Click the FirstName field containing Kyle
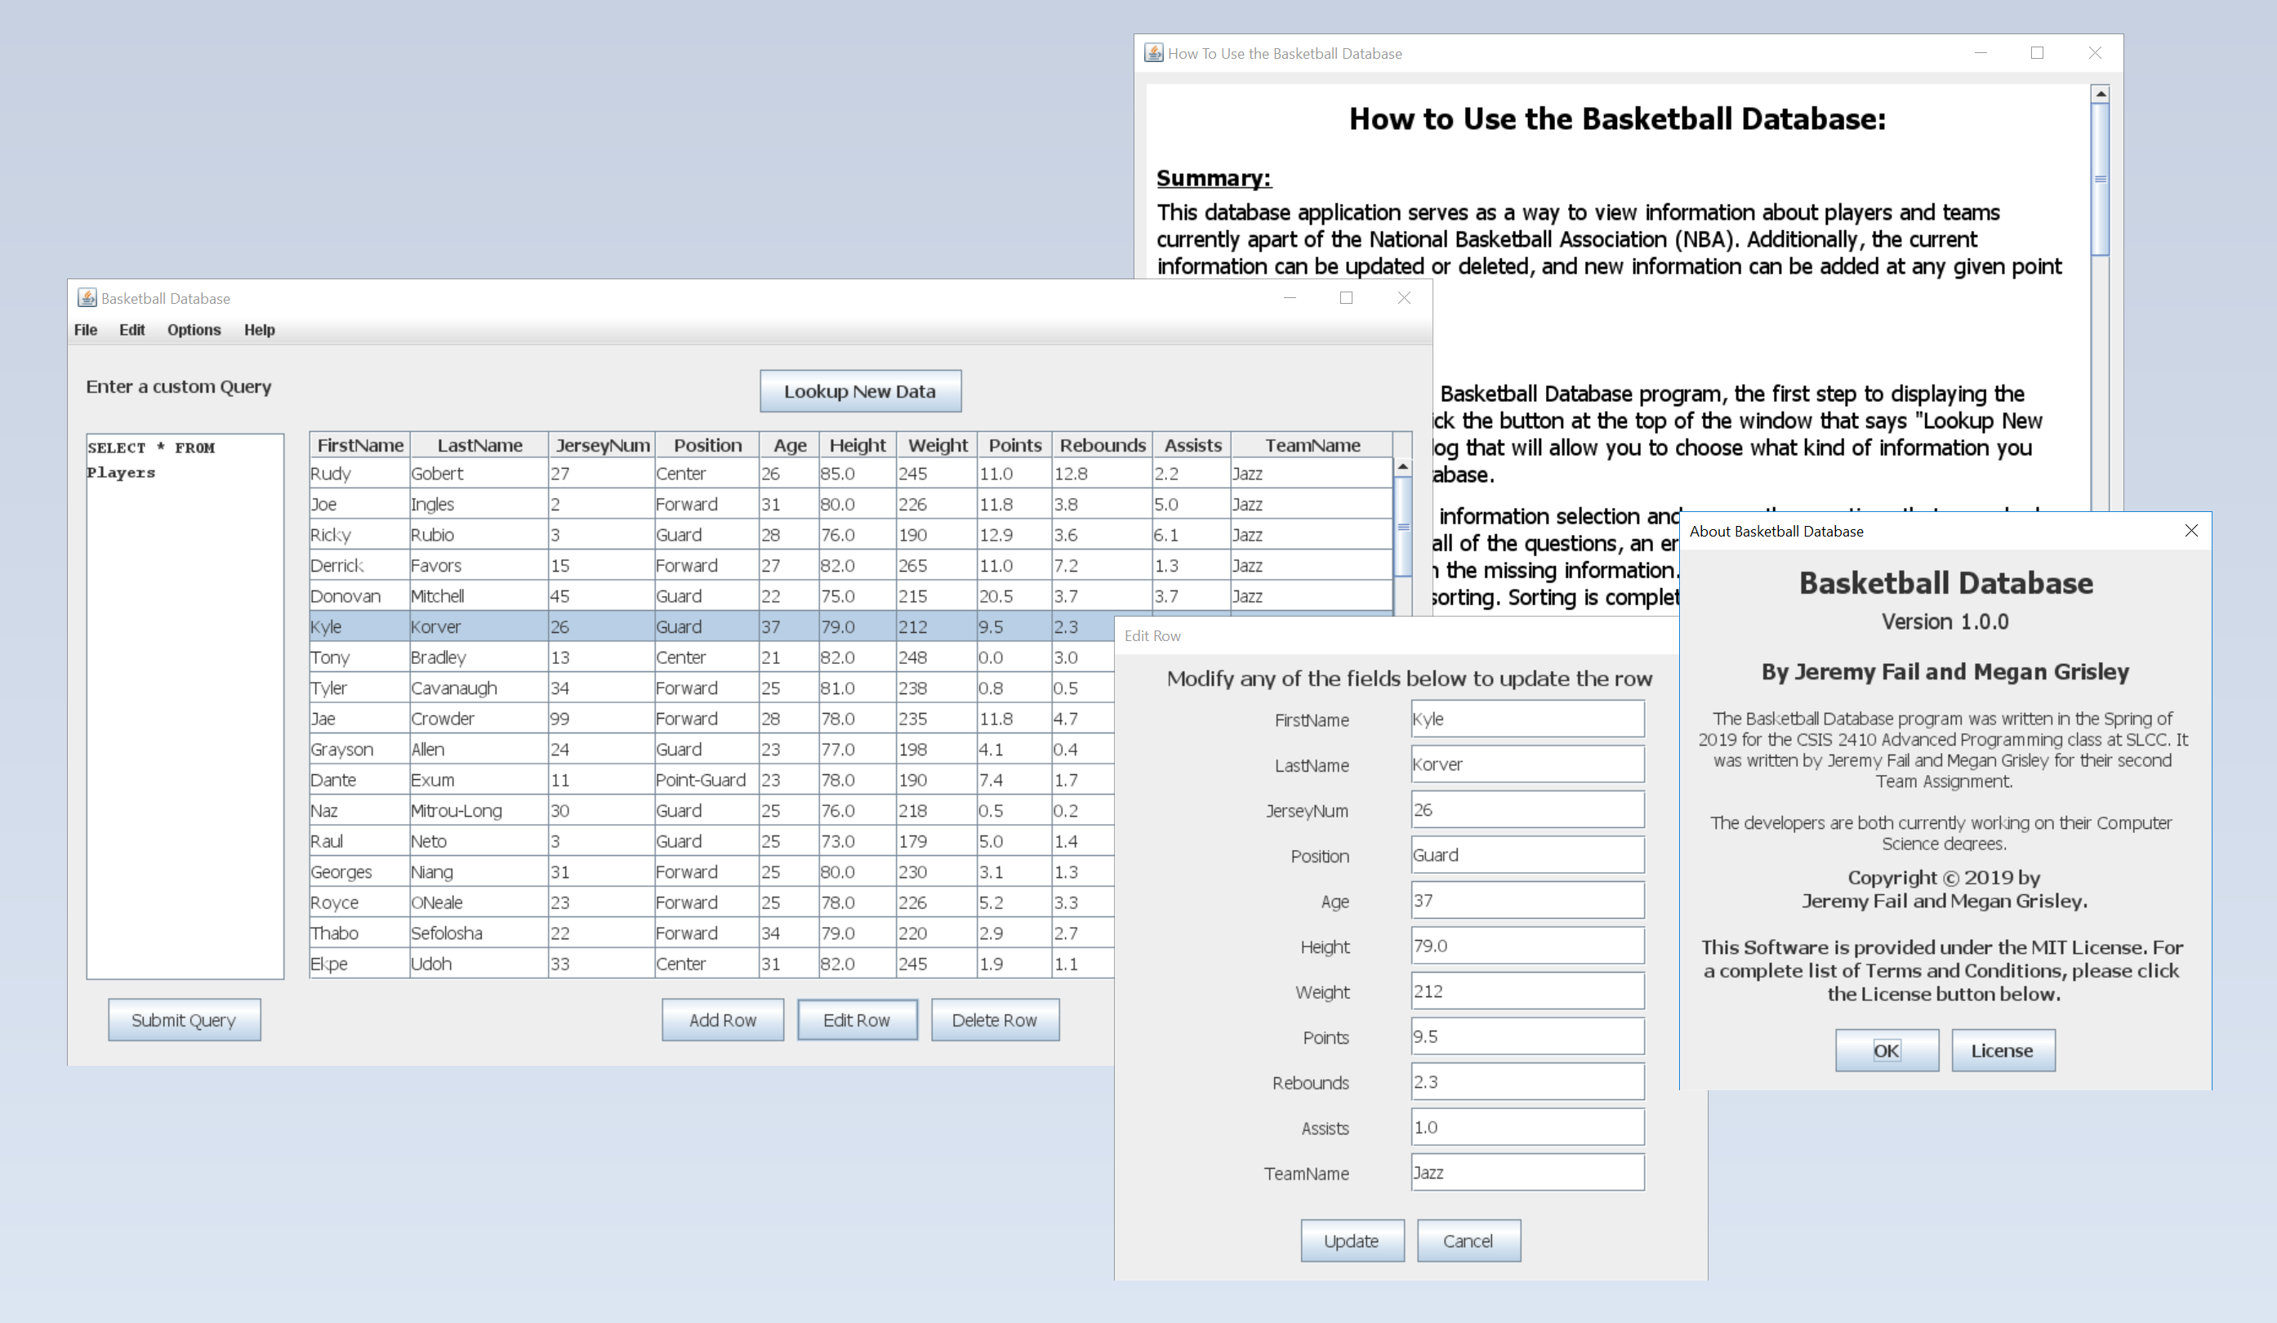This screenshot has width=2277, height=1323. pyautogui.click(x=1527, y=719)
